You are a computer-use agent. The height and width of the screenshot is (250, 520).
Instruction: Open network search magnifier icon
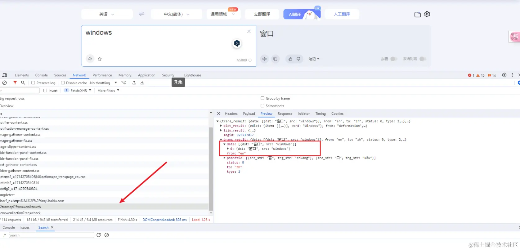click(x=23, y=83)
